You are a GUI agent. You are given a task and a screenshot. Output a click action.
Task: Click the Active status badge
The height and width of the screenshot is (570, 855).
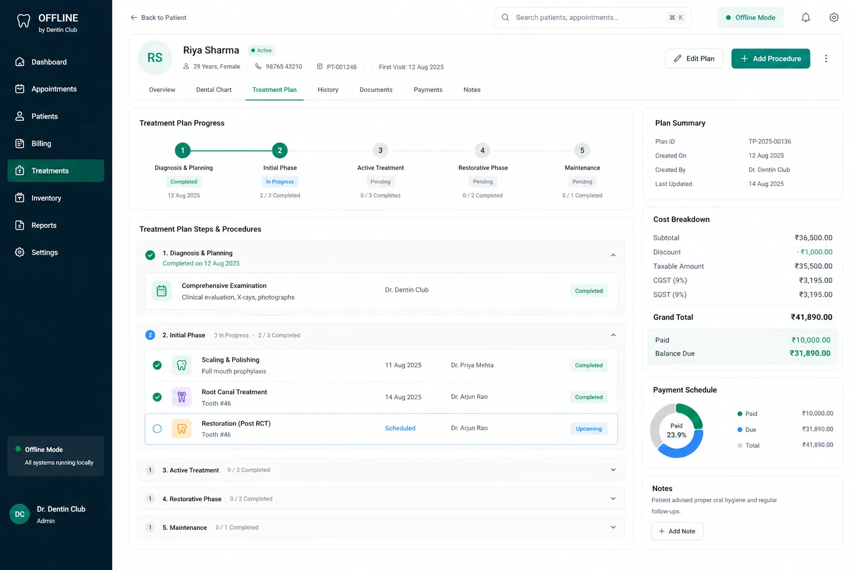coord(261,51)
